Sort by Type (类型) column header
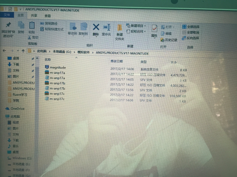This screenshot has height=177, width=237. tap(143, 62)
